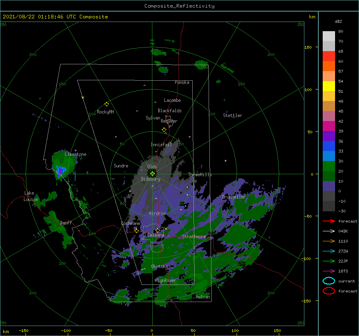Click the Vulcan city label
This screenshot has height=336, width=359.
coord(203,297)
